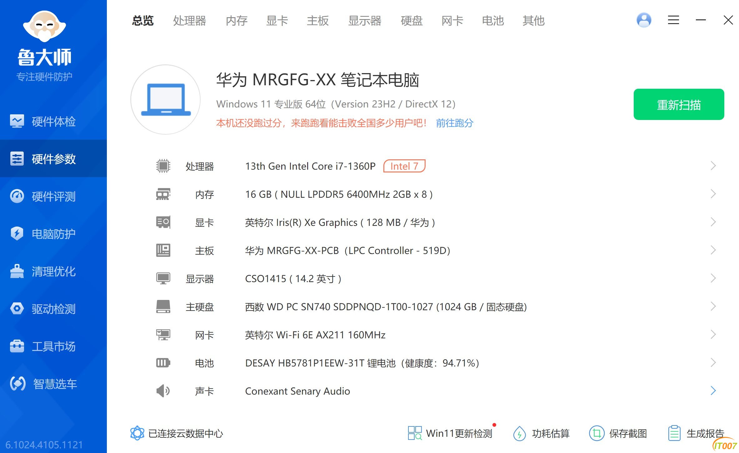
Task: Click 'Conexant Senary Audio' text
Action: point(297,391)
